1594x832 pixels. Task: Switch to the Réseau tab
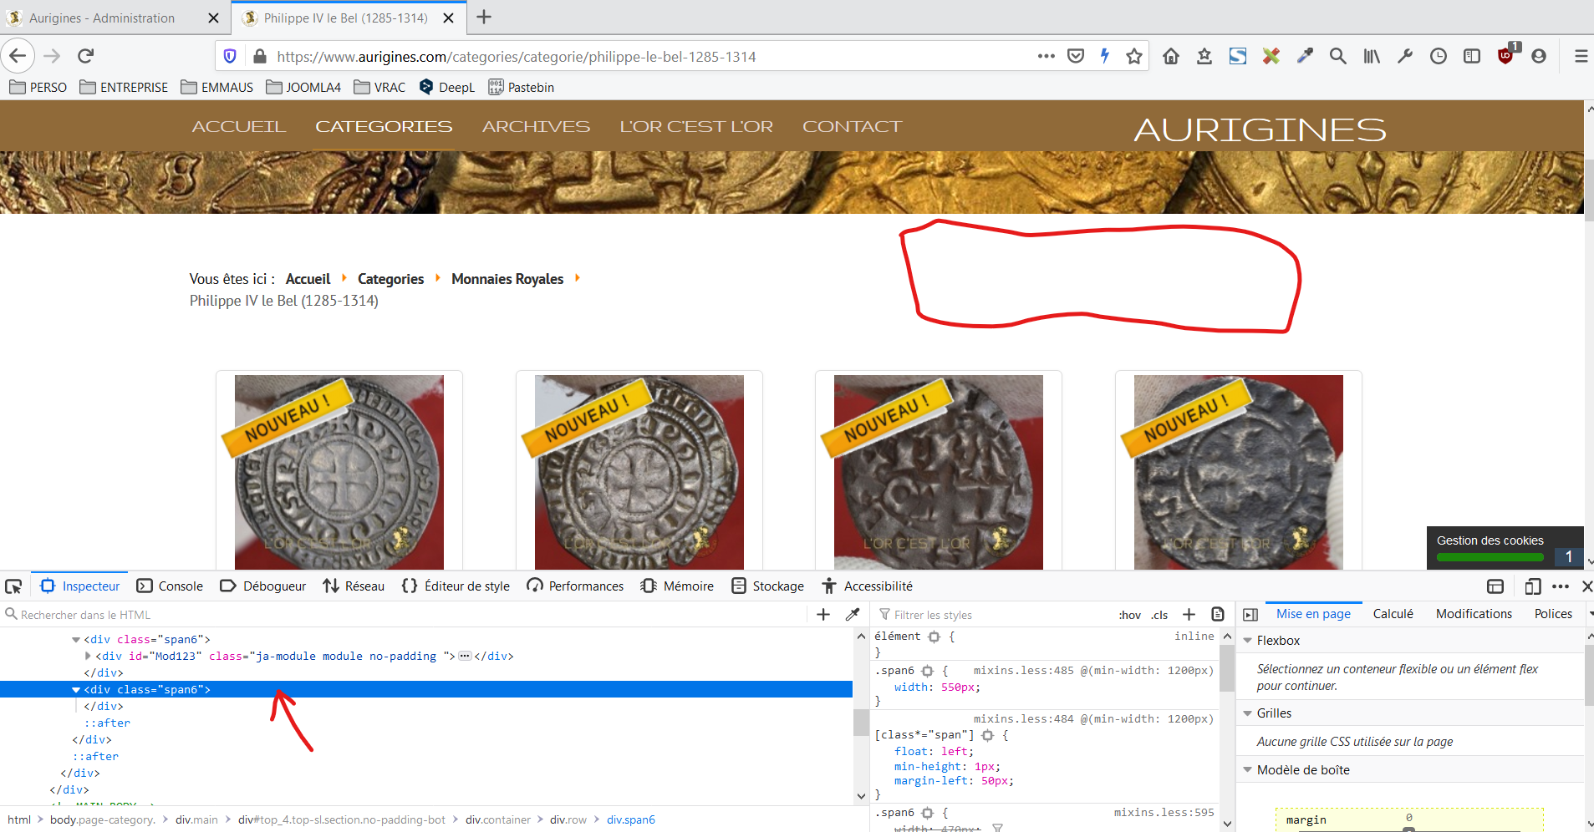click(354, 586)
